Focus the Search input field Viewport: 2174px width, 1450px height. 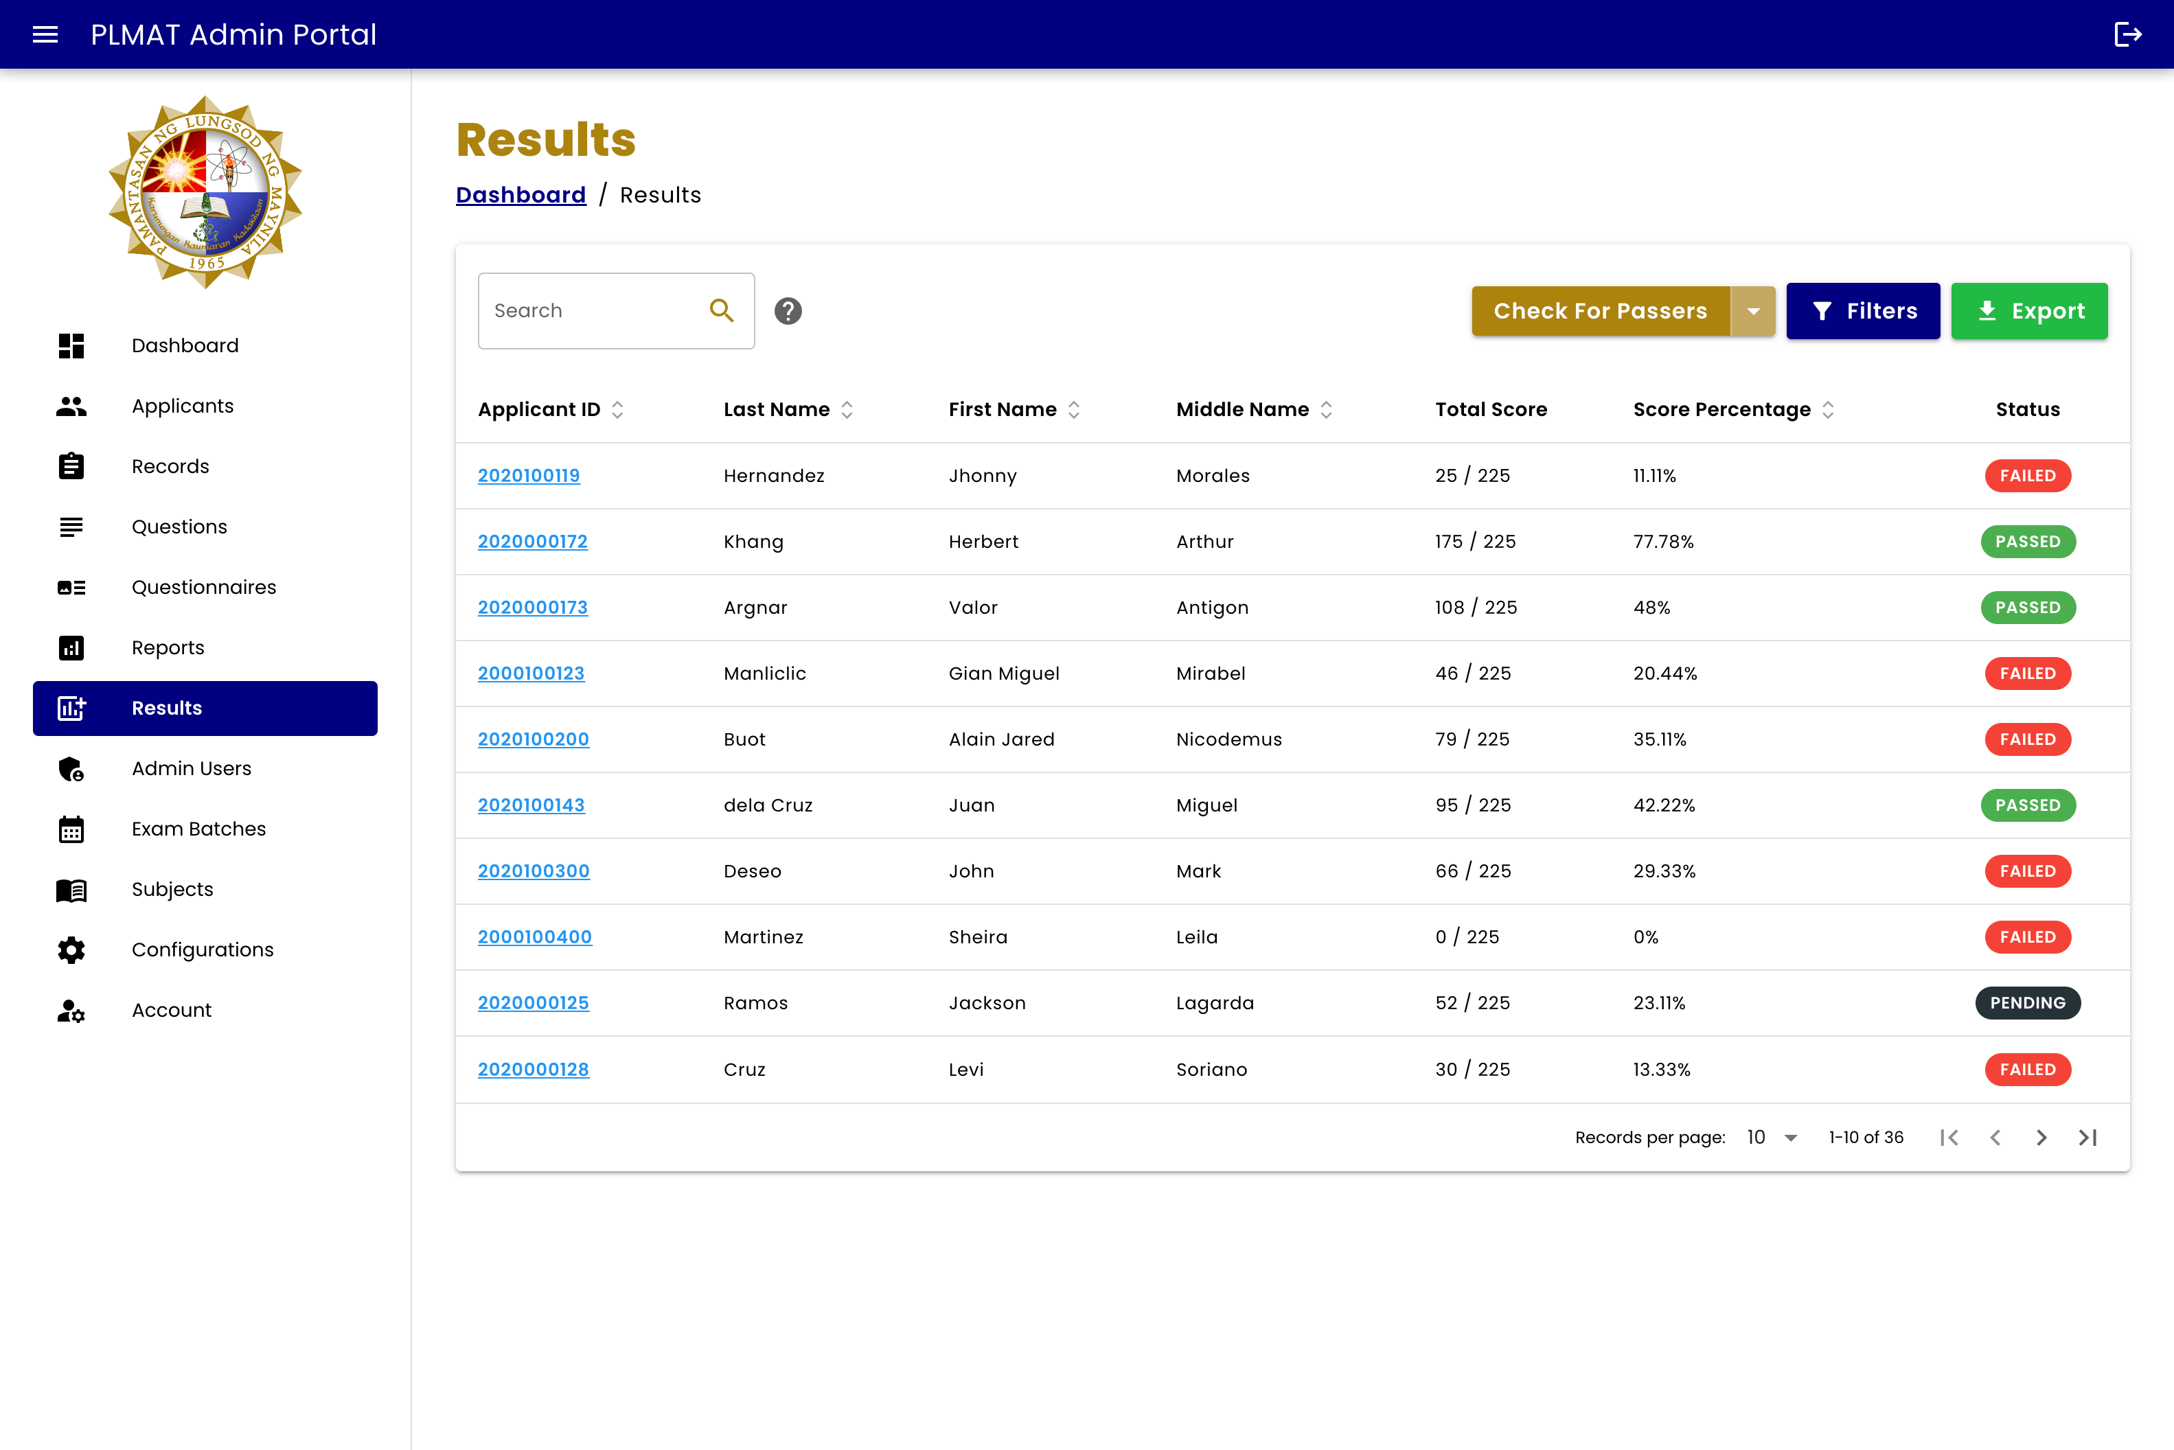tap(592, 311)
